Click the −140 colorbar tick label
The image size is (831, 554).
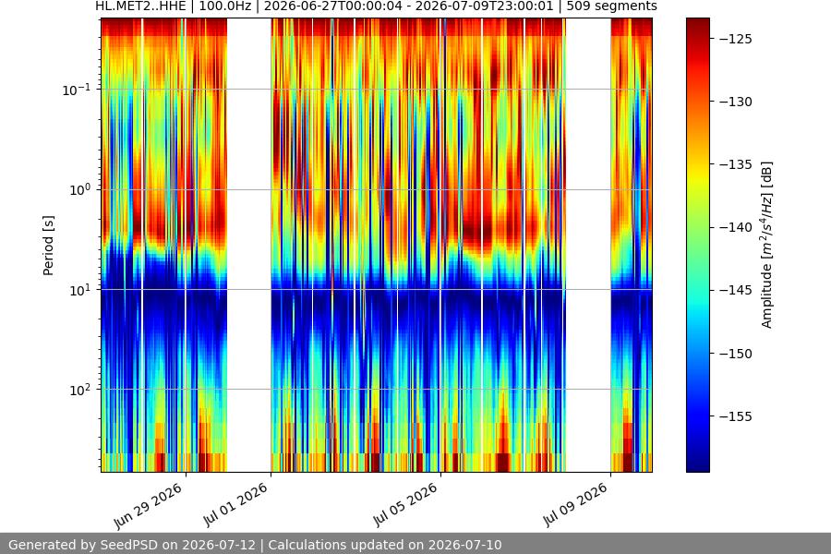[x=736, y=227]
